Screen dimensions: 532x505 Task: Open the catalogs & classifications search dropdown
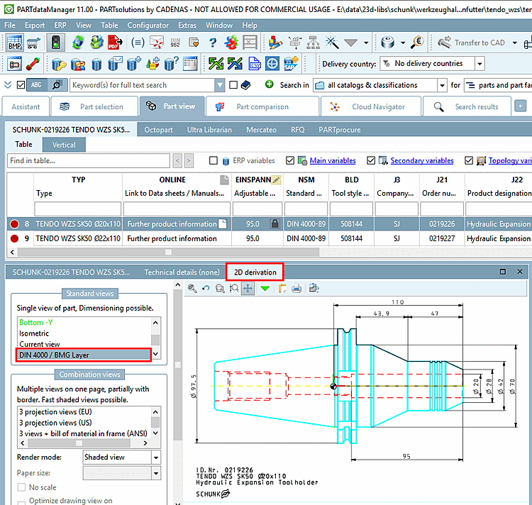click(440, 85)
